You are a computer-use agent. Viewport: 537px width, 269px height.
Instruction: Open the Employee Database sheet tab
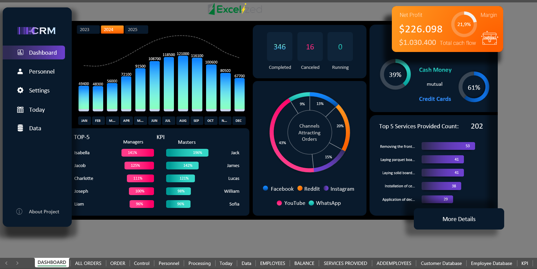(x=491, y=263)
